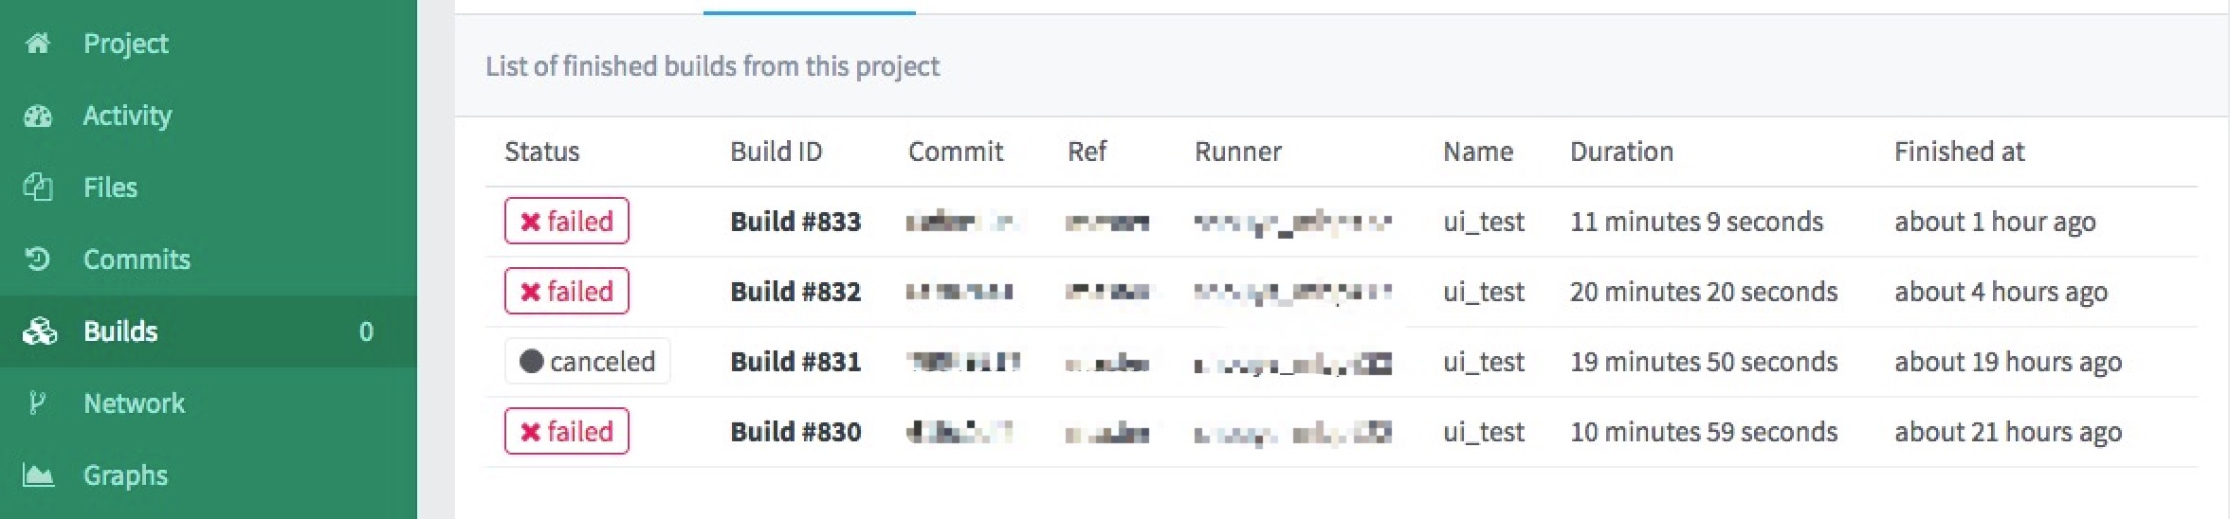Click the Builds count badge showing 0
The width and height of the screenshot is (2230, 519).
click(x=366, y=331)
